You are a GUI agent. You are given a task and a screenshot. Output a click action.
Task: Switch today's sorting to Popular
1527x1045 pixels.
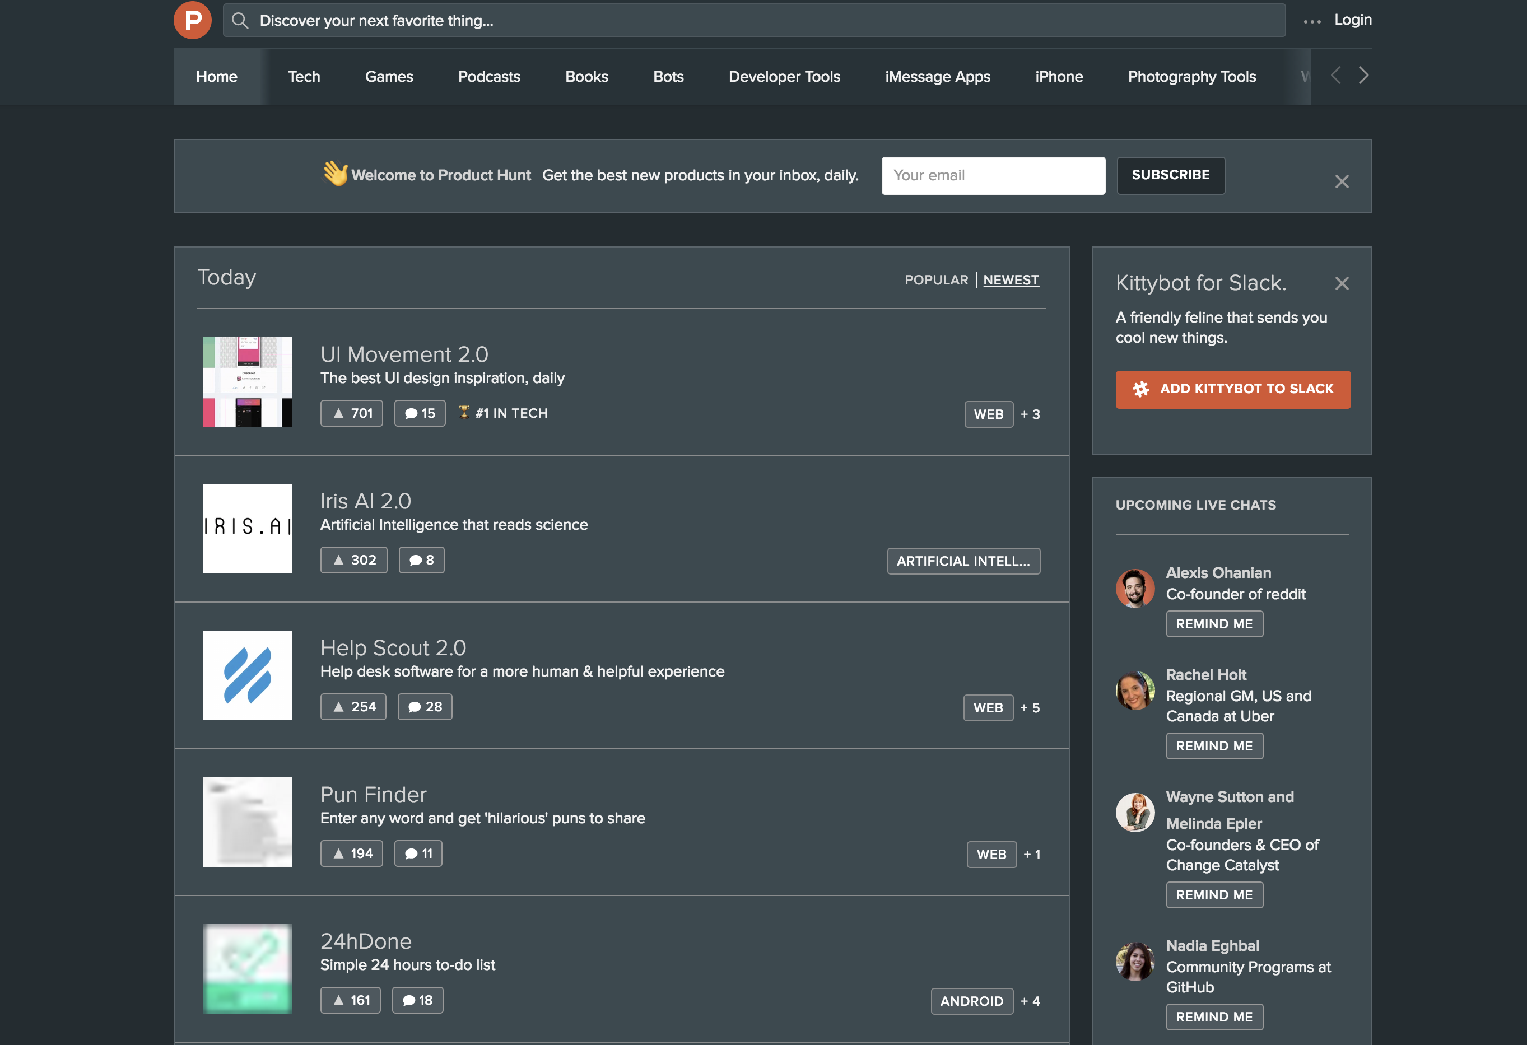point(936,280)
